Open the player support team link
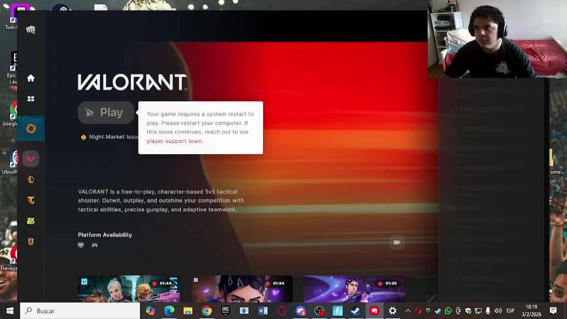 pos(174,141)
